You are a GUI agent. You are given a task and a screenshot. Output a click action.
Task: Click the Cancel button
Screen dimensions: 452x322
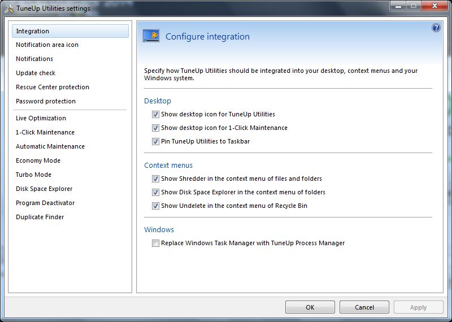click(364, 307)
